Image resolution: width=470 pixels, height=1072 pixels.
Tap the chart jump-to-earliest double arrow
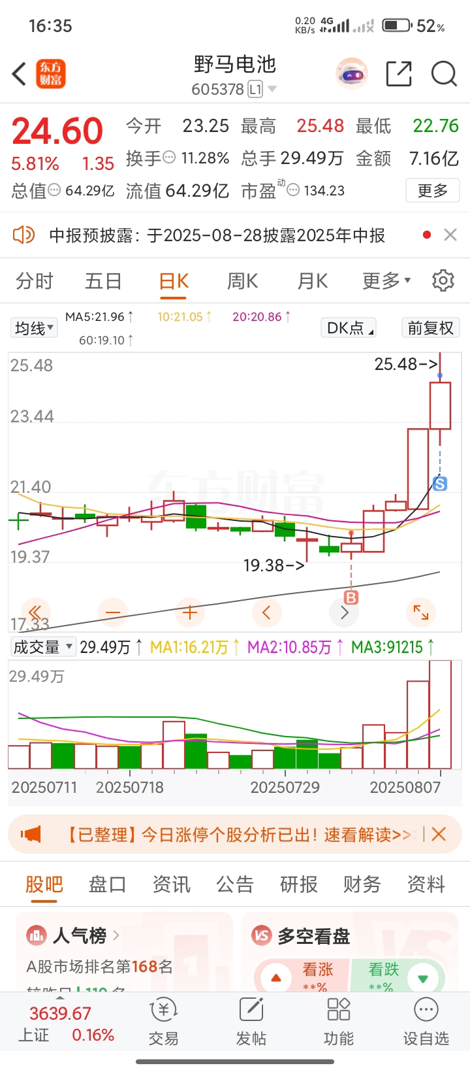click(36, 612)
